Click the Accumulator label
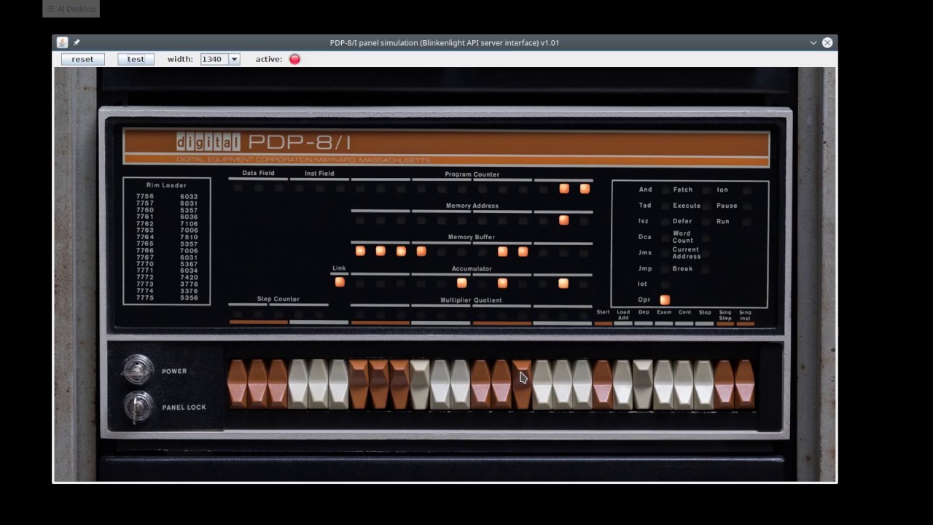This screenshot has width=933, height=525. [472, 268]
